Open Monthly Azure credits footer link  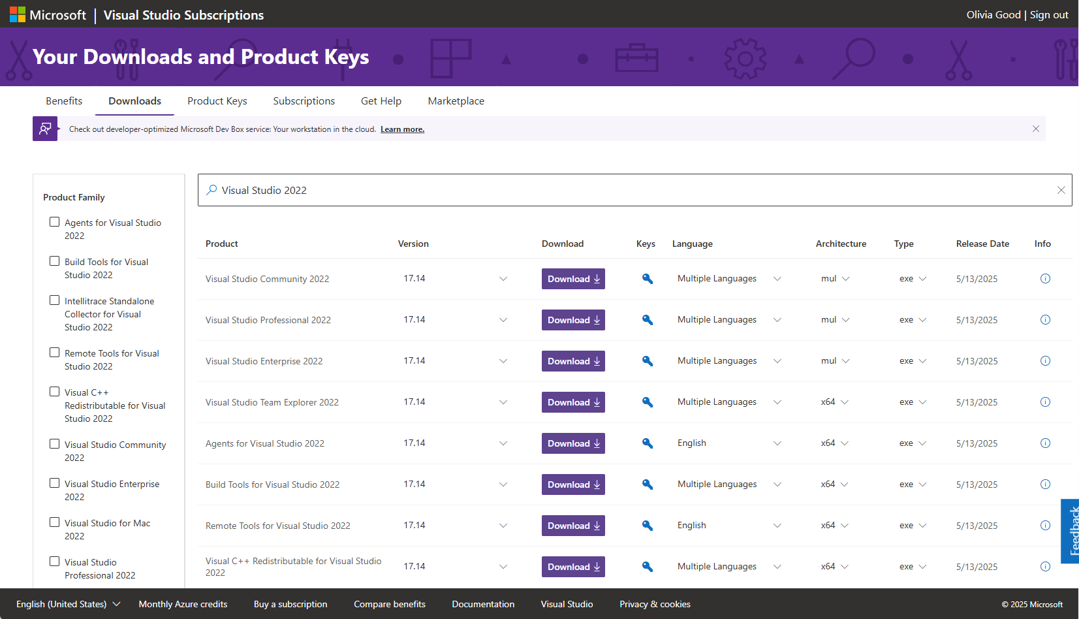183,604
